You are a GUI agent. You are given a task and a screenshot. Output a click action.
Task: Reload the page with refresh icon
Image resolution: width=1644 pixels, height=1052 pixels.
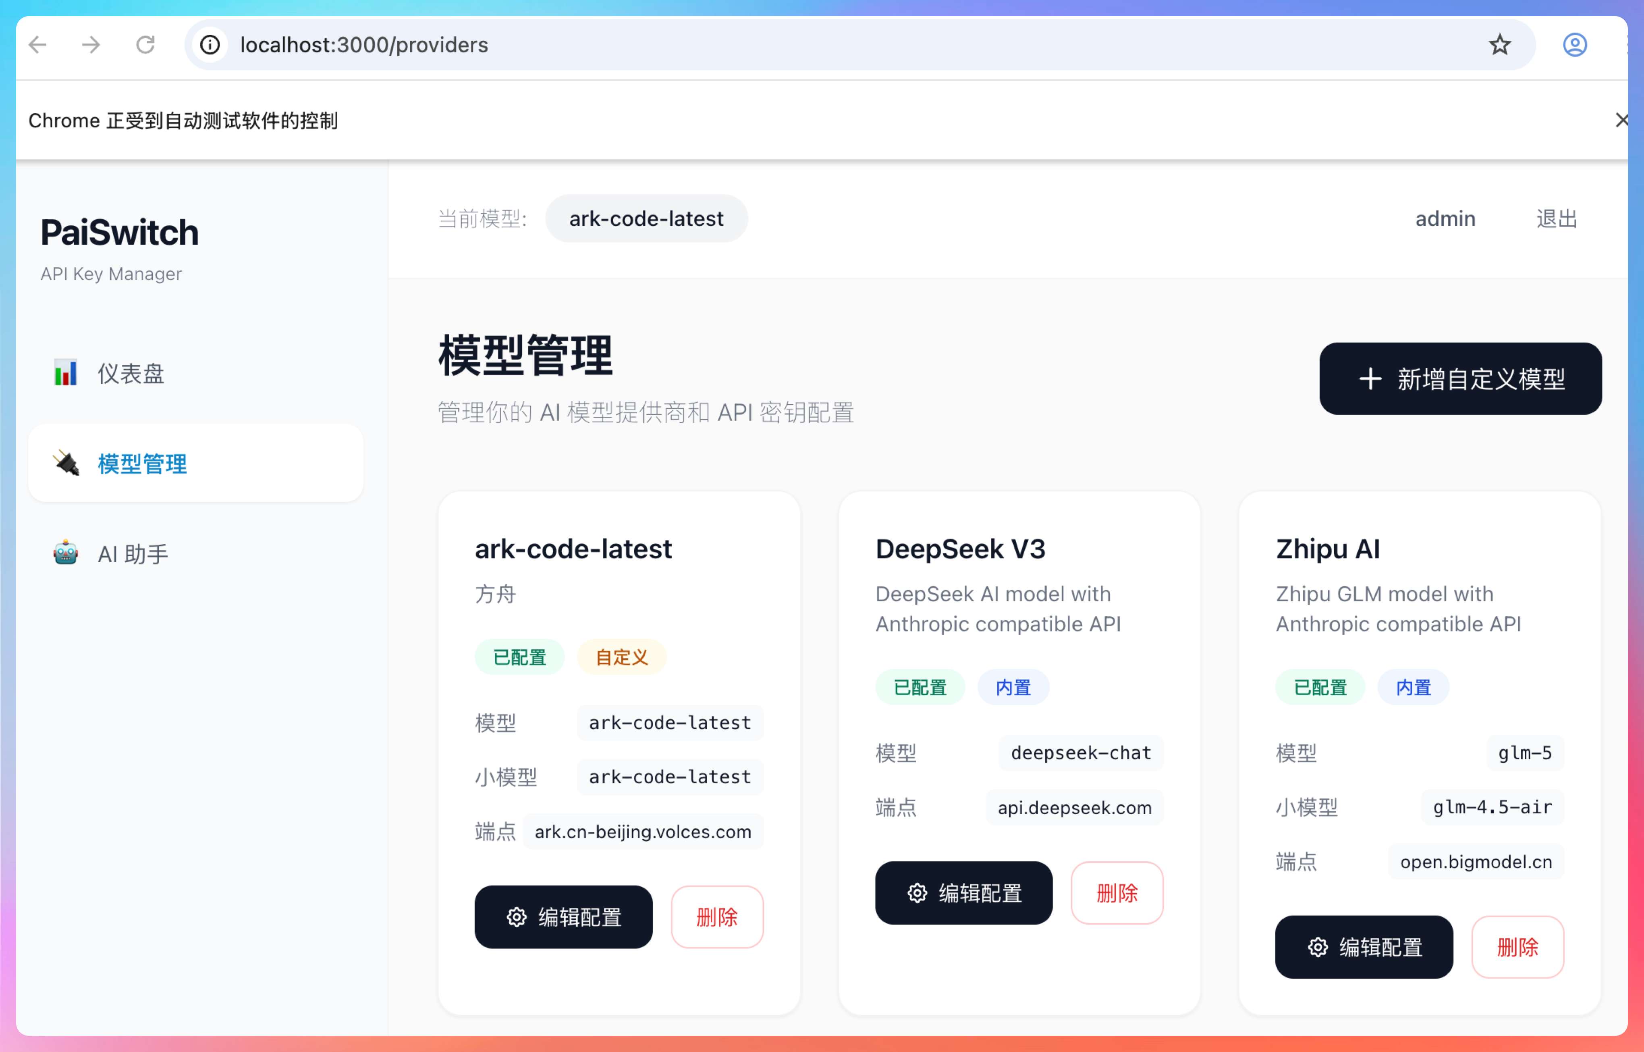(145, 45)
